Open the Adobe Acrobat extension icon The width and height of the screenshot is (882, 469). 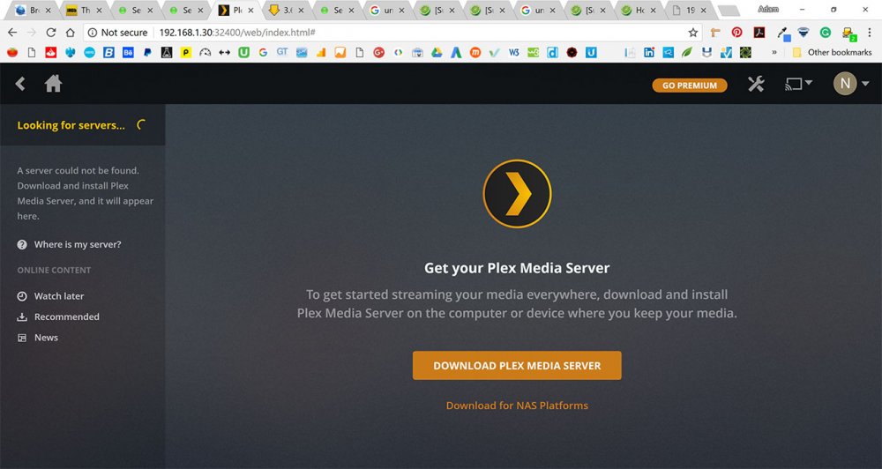[759, 33]
